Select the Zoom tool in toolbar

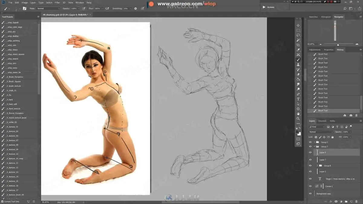tap(298, 119)
